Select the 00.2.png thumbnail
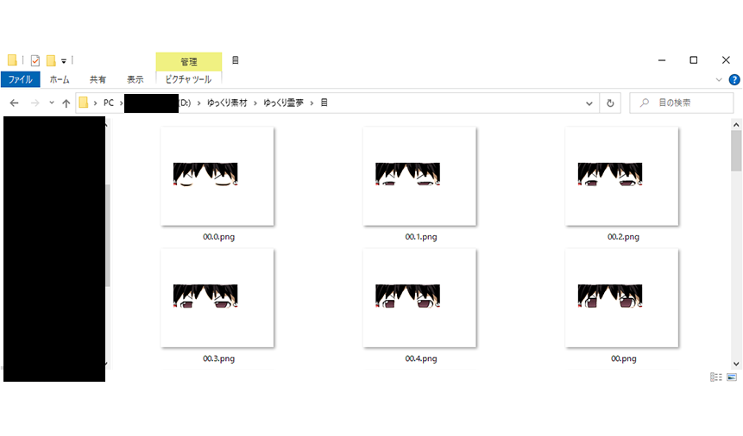 pyautogui.click(x=621, y=176)
